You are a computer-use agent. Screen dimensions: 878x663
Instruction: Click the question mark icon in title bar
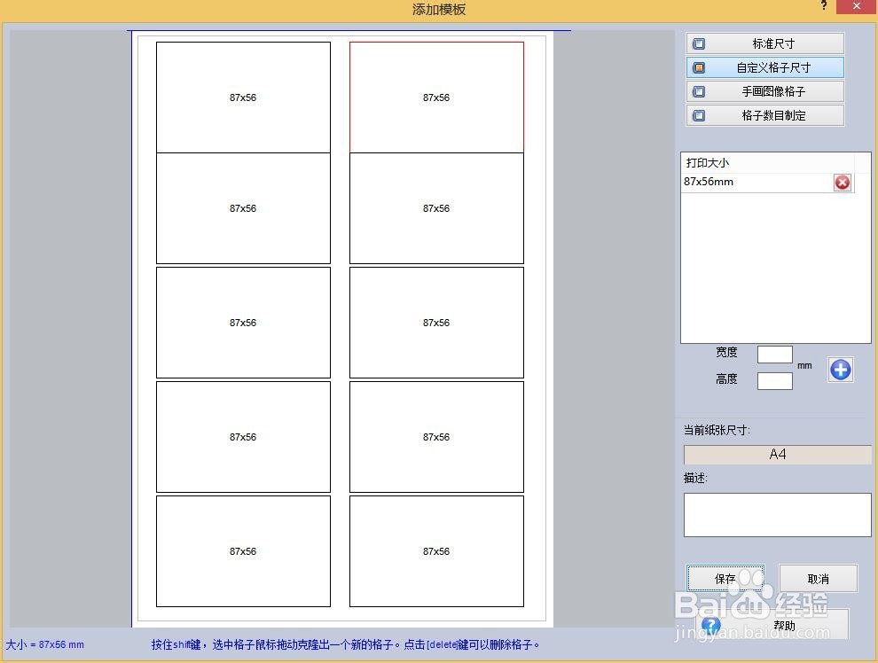click(x=823, y=6)
